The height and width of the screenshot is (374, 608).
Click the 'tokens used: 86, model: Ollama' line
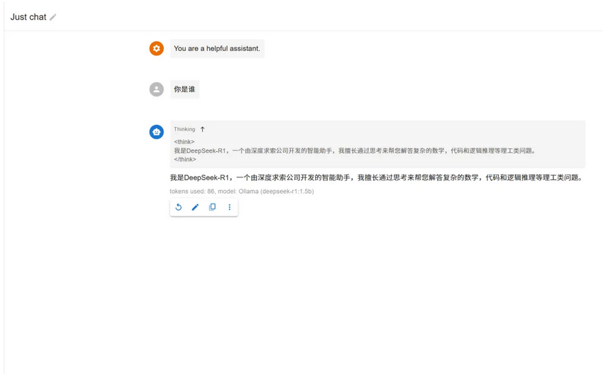242,192
